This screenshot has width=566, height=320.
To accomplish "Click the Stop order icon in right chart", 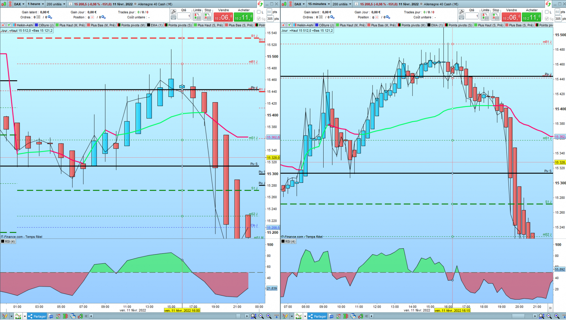I will point(496,17).
